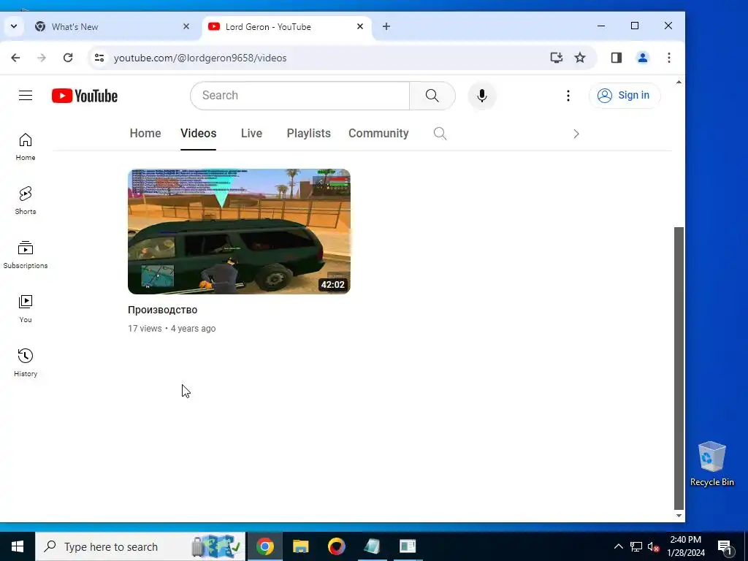
Task: Click Chrome icon in taskbar
Action: tap(264, 546)
